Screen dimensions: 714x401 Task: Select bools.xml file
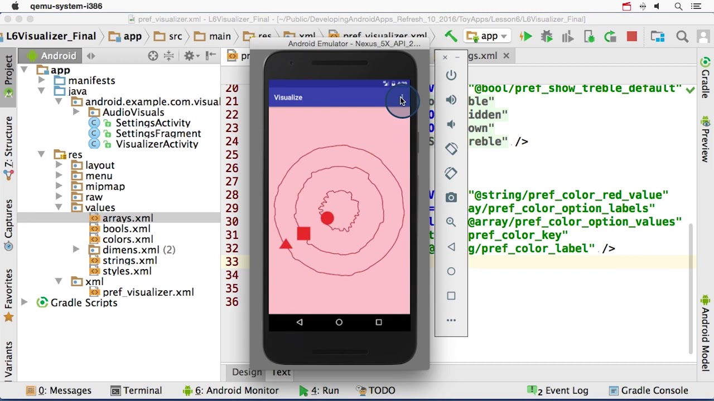pyautogui.click(x=126, y=229)
